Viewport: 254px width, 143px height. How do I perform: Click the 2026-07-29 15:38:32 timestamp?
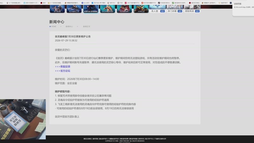[x=66, y=41]
